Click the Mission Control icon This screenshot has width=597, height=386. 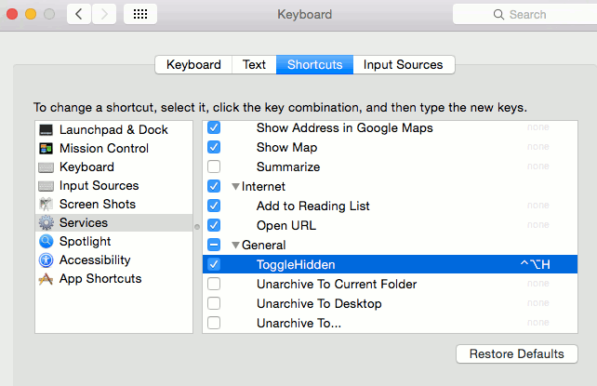tap(46, 149)
